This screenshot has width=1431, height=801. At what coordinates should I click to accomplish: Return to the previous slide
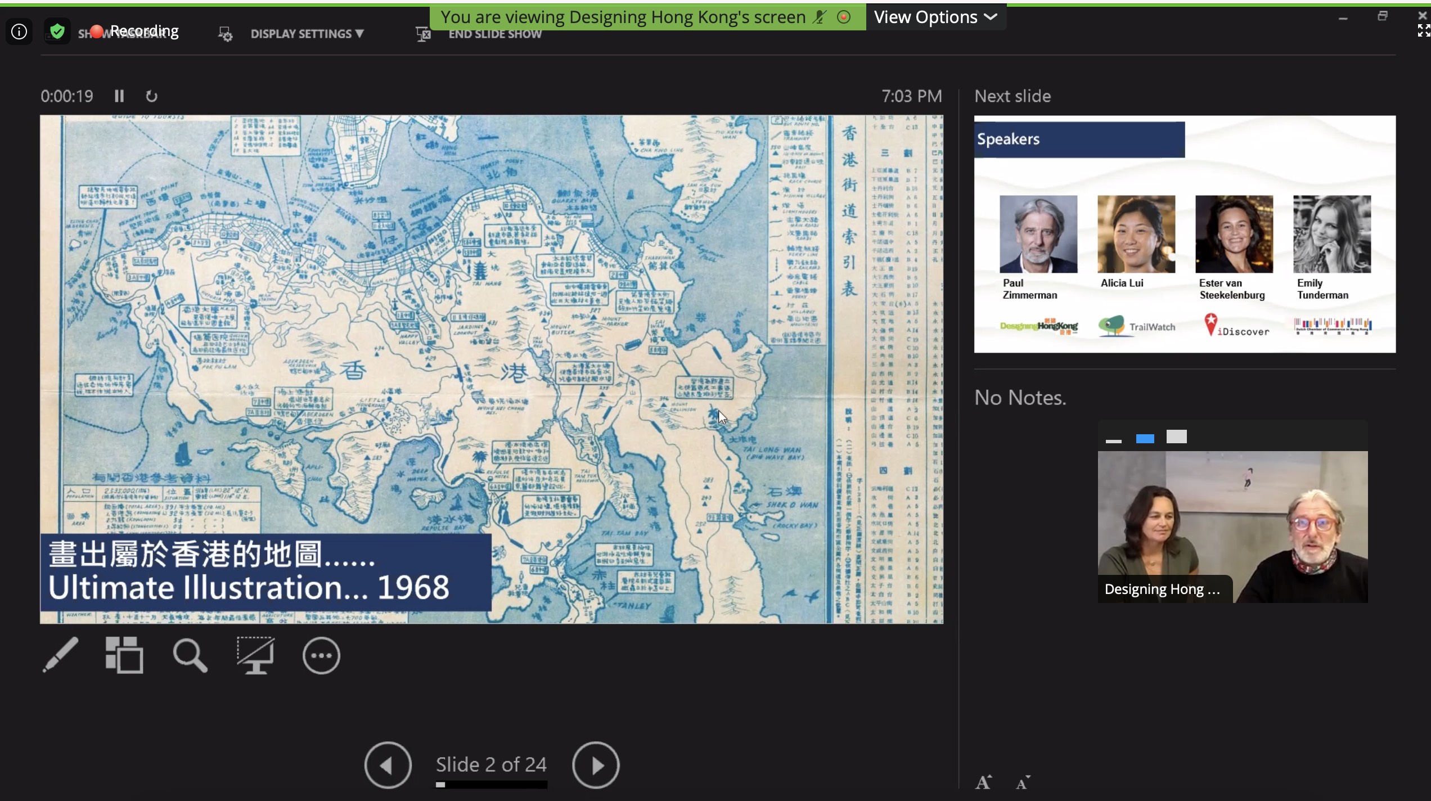(x=388, y=765)
